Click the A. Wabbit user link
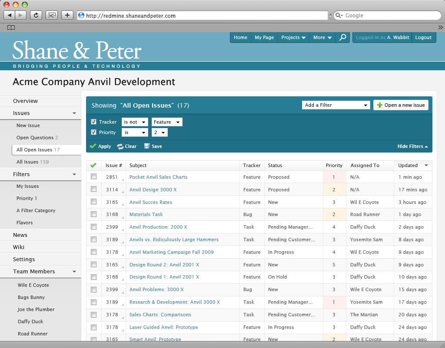 click(398, 37)
